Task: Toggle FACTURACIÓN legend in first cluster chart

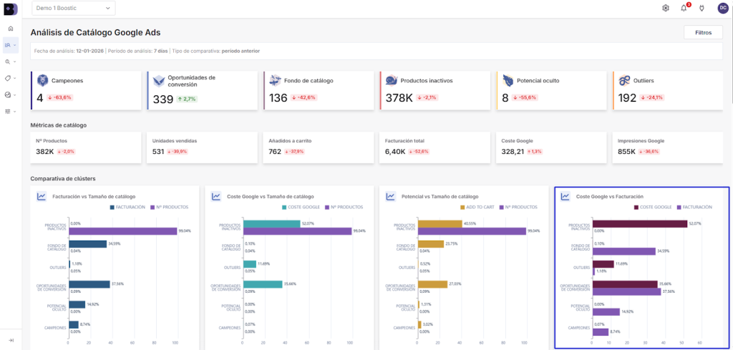Action: [127, 208]
